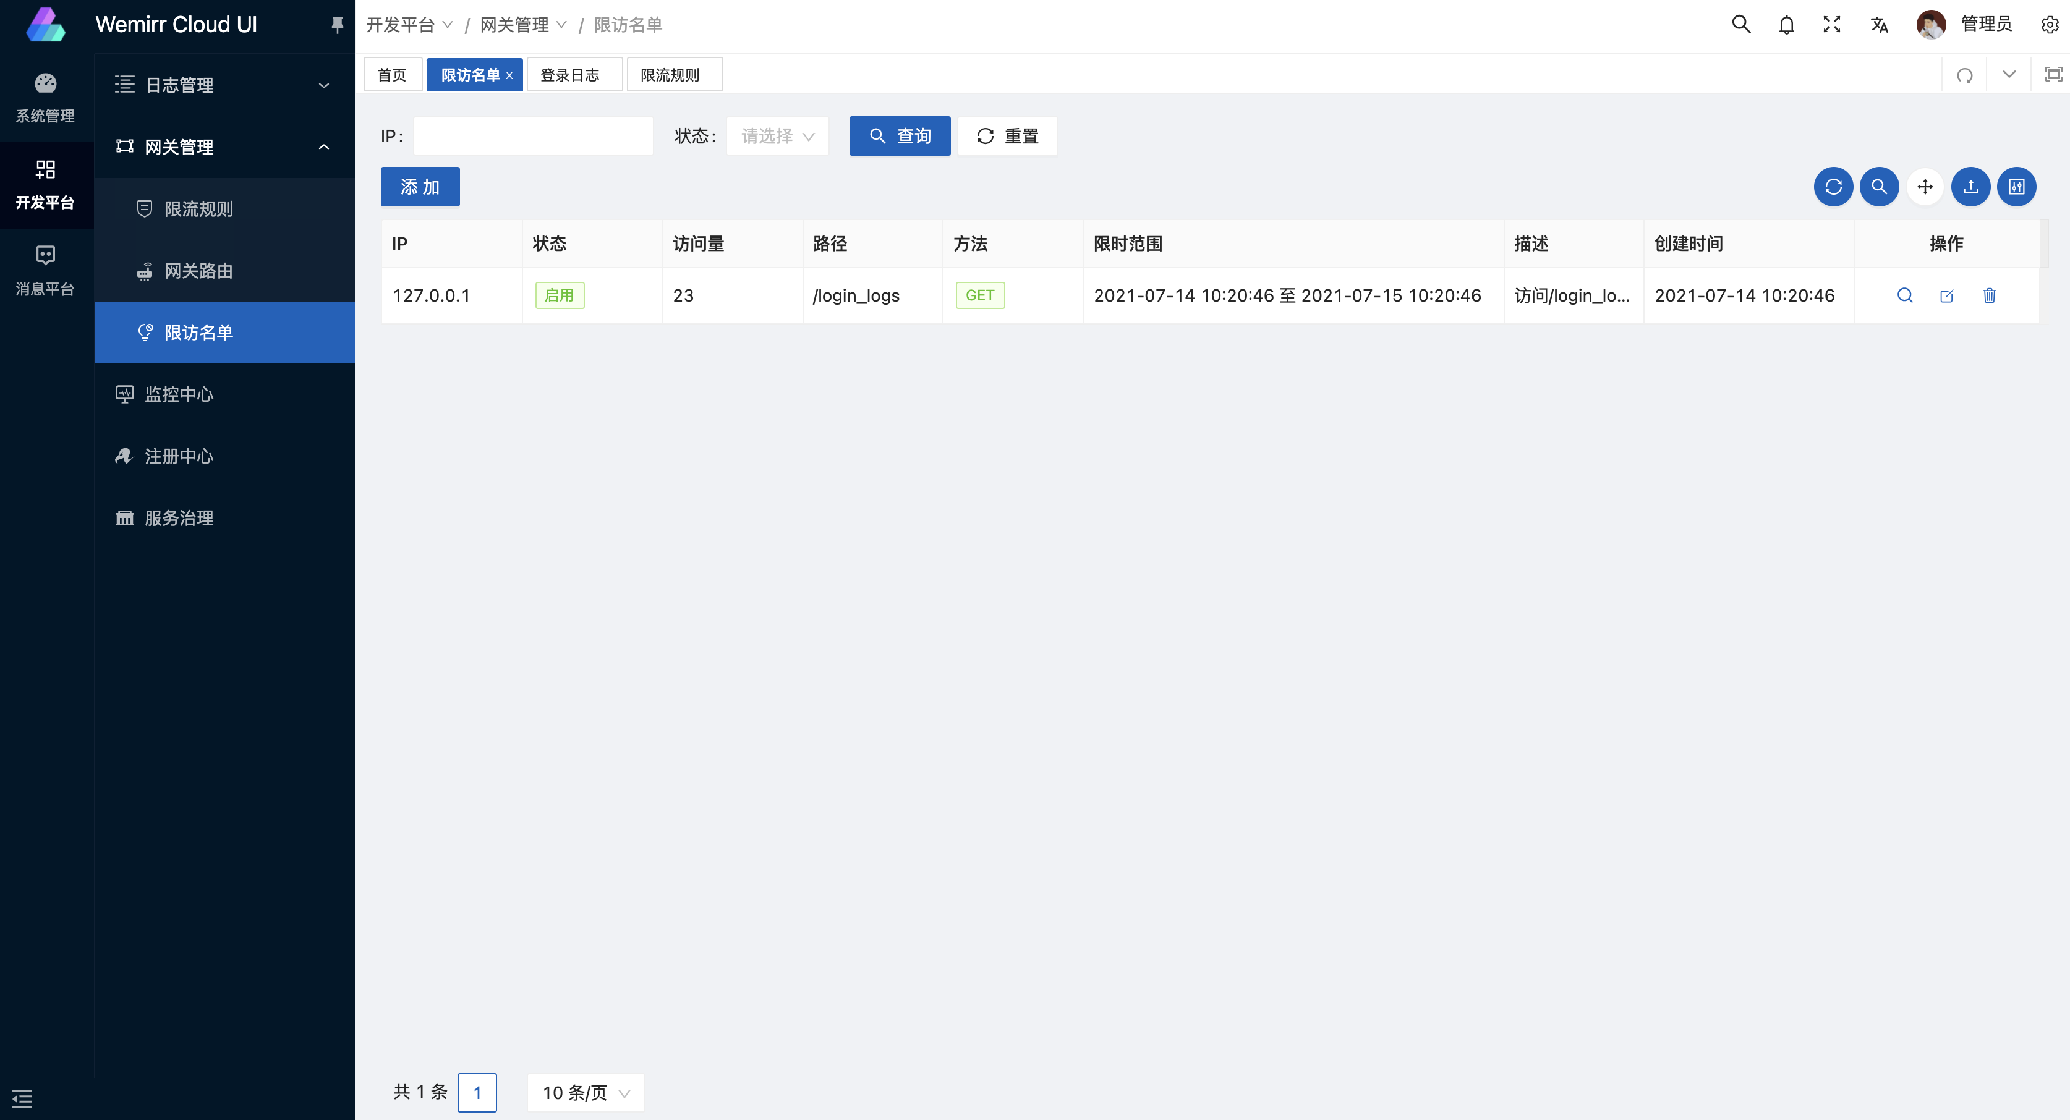Screen dimensions: 2070x1120
Task: Click the edit icon for 127.0.0.1 row
Action: (x=1946, y=295)
